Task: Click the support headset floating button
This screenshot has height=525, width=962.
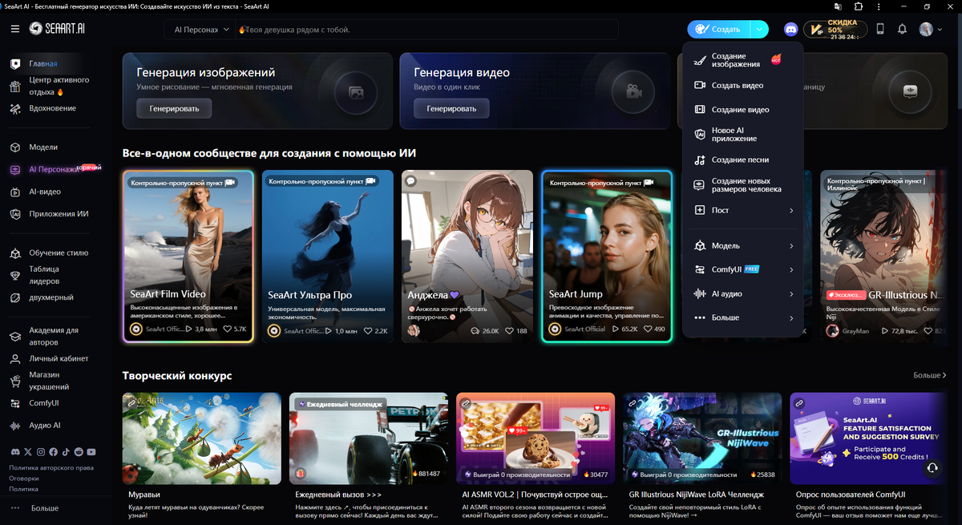Action: pos(932,468)
